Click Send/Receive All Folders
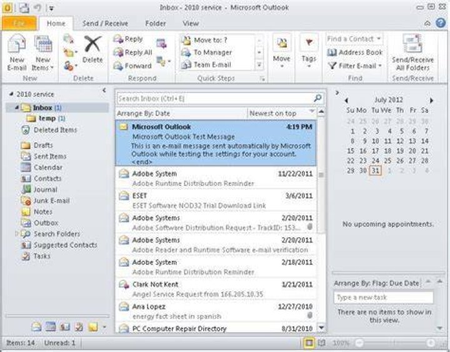The image size is (450, 352). 412,53
